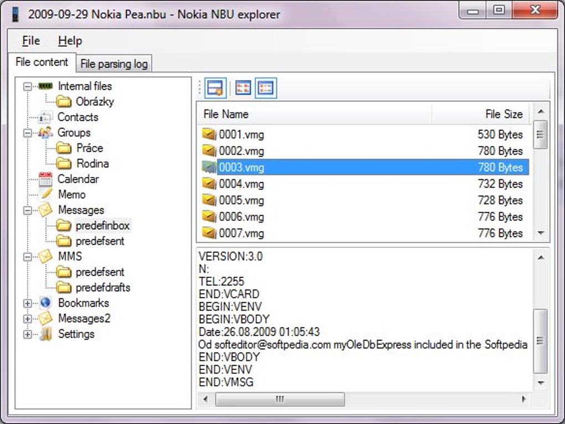565x424 pixels.
Task: Click scroll down arrow in preview pane
Action: 541,382
